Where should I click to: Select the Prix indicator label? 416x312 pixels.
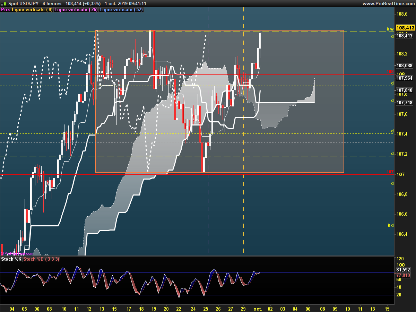(5, 10)
